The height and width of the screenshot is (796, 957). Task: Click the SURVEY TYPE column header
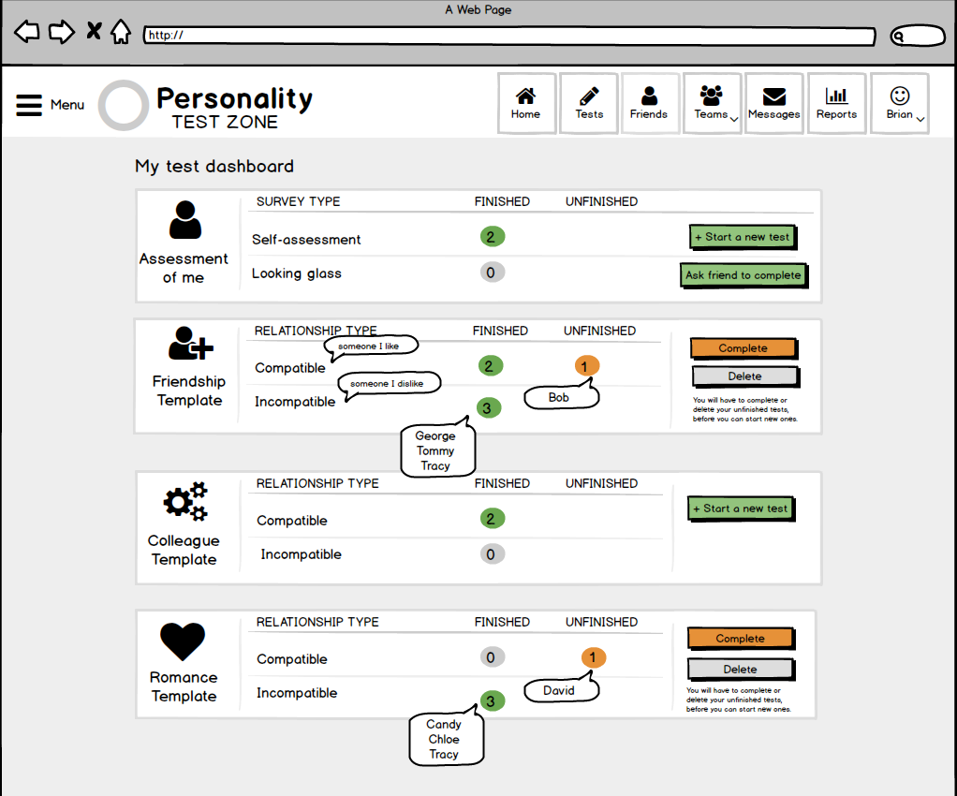coord(298,201)
